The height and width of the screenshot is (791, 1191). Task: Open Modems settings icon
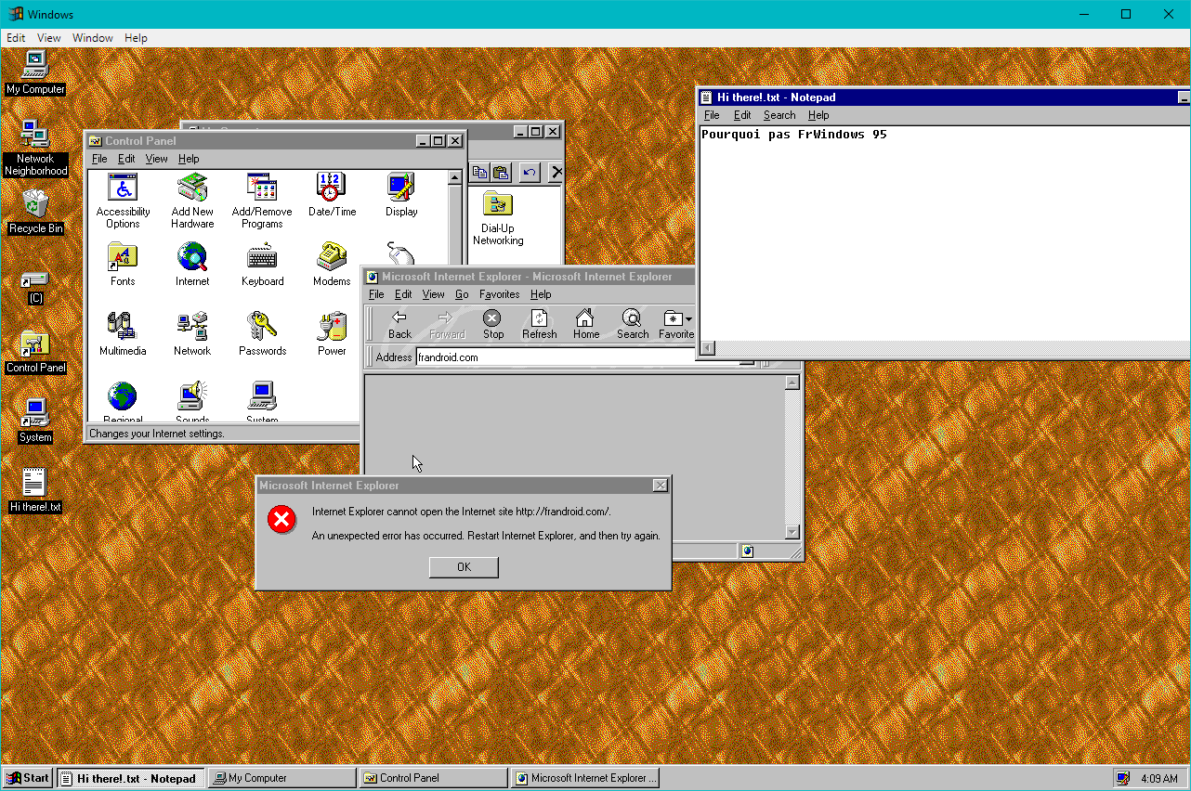tap(332, 265)
